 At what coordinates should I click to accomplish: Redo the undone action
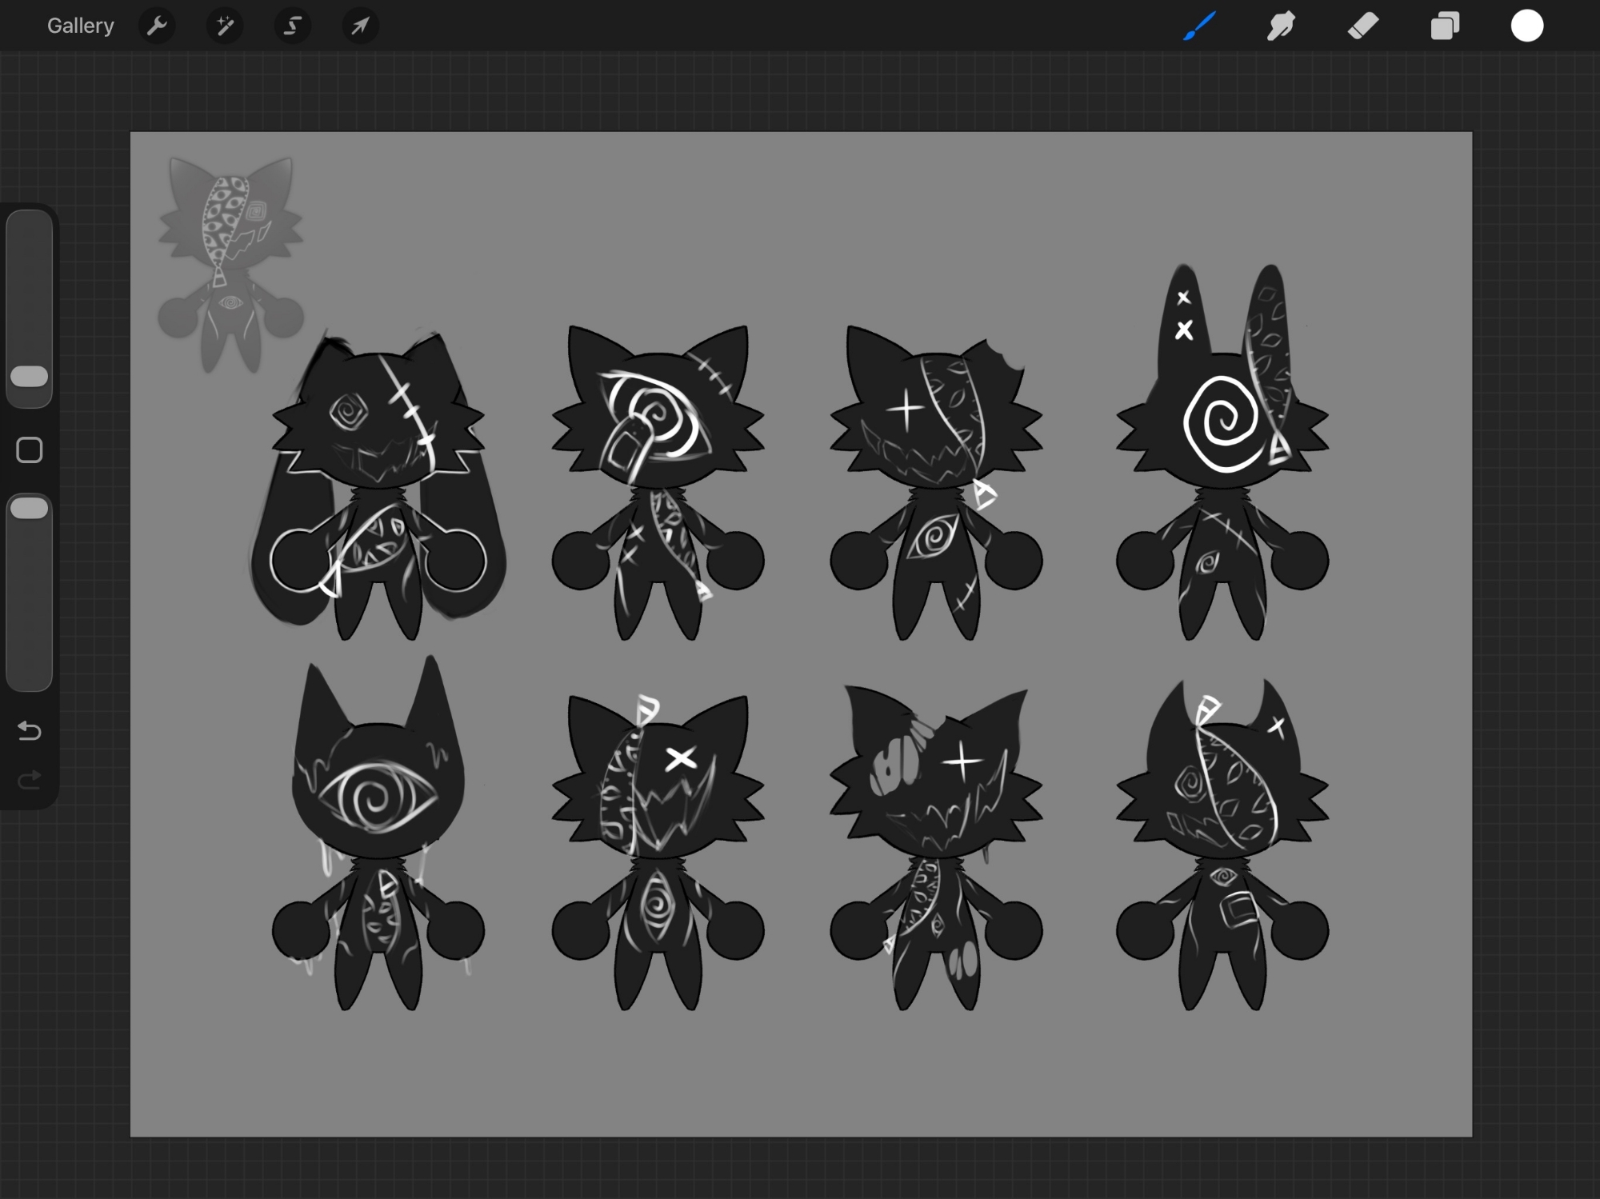tap(30, 780)
